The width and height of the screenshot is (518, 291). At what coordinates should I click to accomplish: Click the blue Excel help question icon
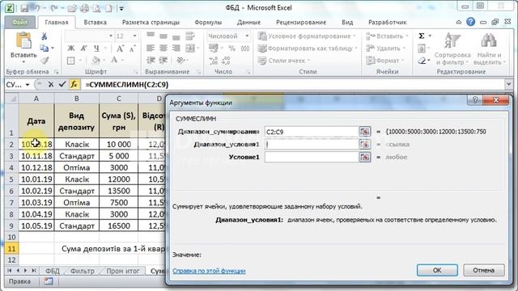471,22
